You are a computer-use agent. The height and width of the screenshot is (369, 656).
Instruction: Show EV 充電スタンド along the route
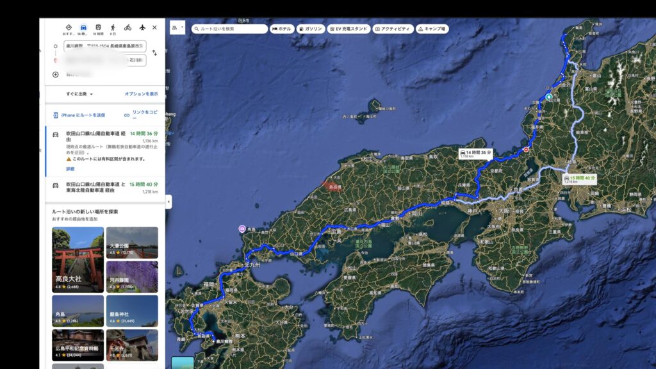click(x=348, y=29)
